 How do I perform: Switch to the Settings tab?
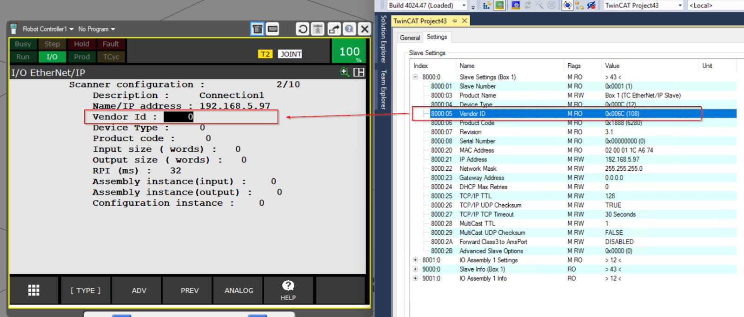tap(437, 37)
